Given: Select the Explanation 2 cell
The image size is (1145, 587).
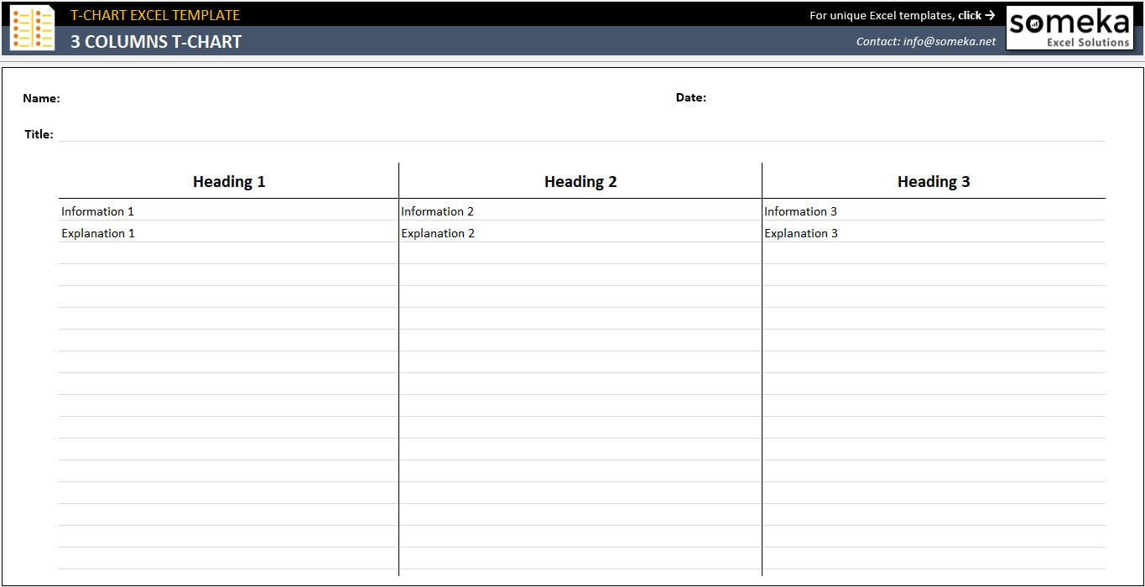Looking at the screenshot, I should (x=438, y=233).
